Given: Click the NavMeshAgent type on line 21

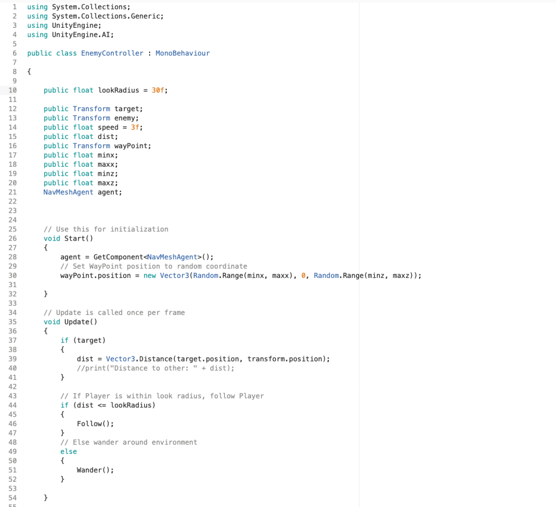Looking at the screenshot, I should coord(68,192).
